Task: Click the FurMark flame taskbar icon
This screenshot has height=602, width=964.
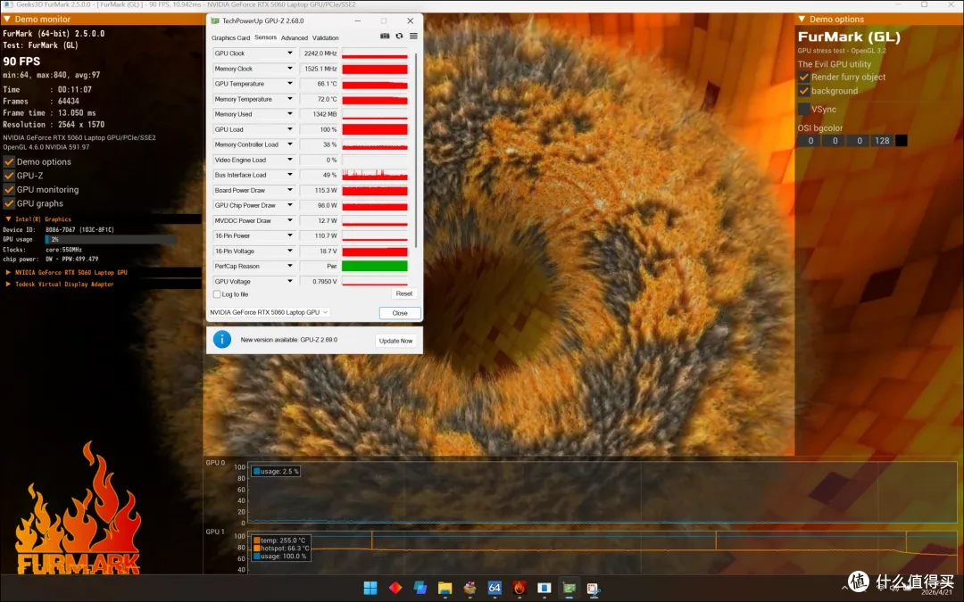Action: point(519,588)
